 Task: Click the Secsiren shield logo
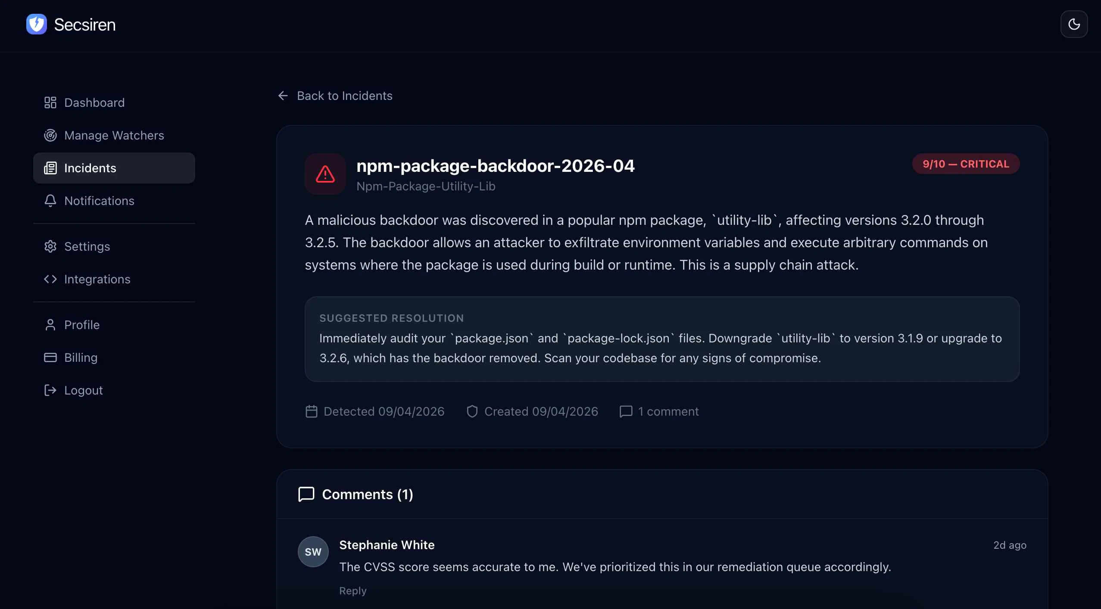tap(36, 24)
